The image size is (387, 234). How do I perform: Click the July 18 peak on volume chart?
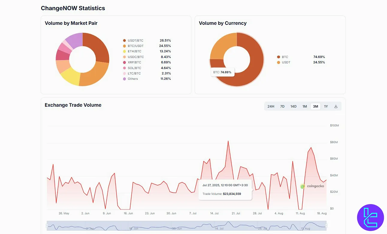pyautogui.click(x=228, y=141)
